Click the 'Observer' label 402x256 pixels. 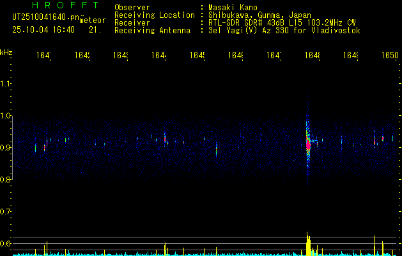(132, 7)
